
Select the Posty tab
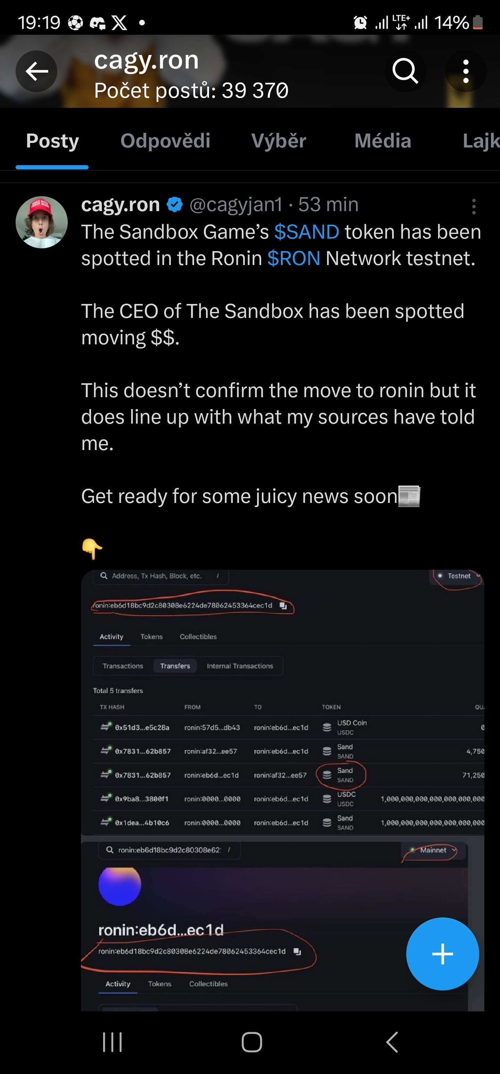tap(52, 141)
